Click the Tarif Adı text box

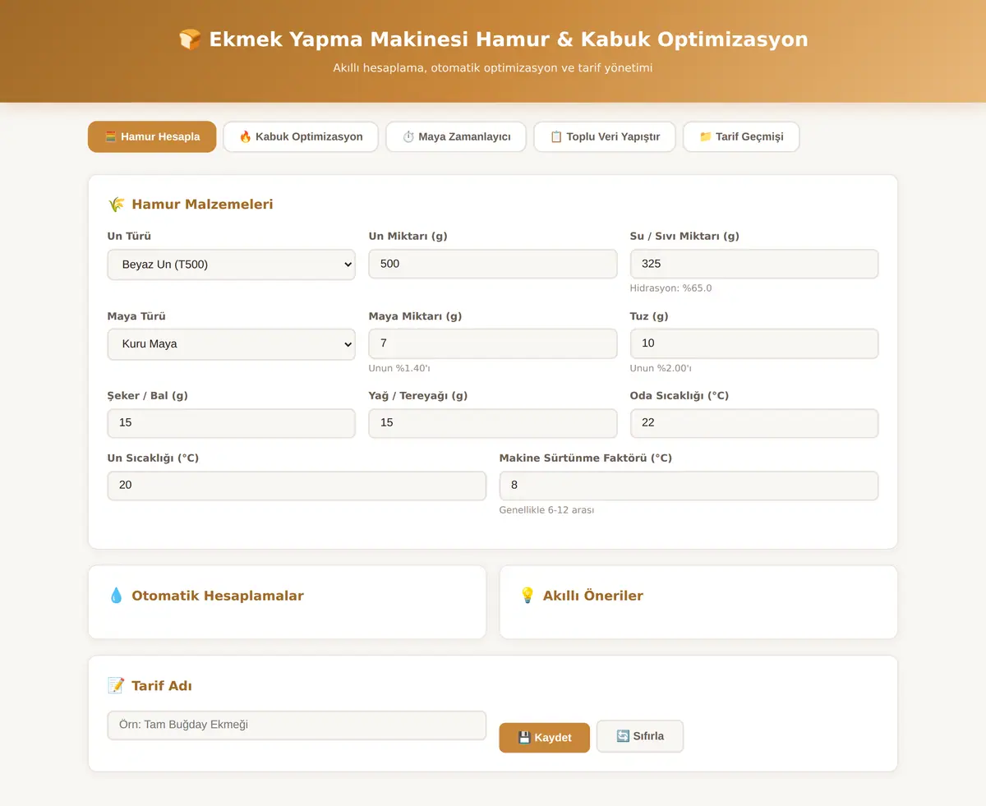pos(297,725)
